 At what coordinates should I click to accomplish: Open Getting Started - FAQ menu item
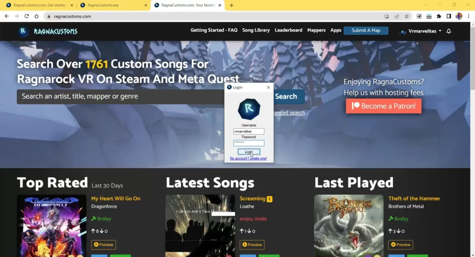214,30
